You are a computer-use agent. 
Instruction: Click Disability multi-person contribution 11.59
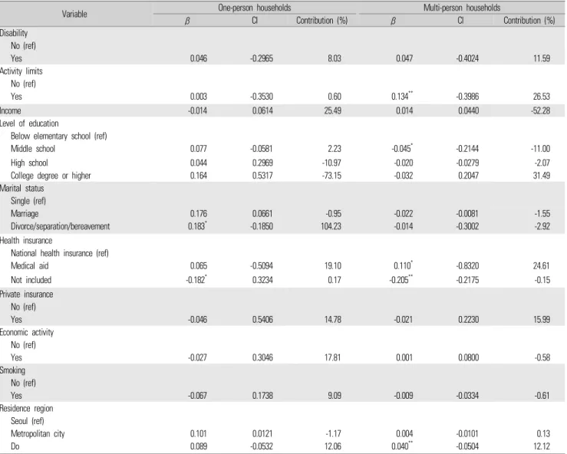point(542,58)
